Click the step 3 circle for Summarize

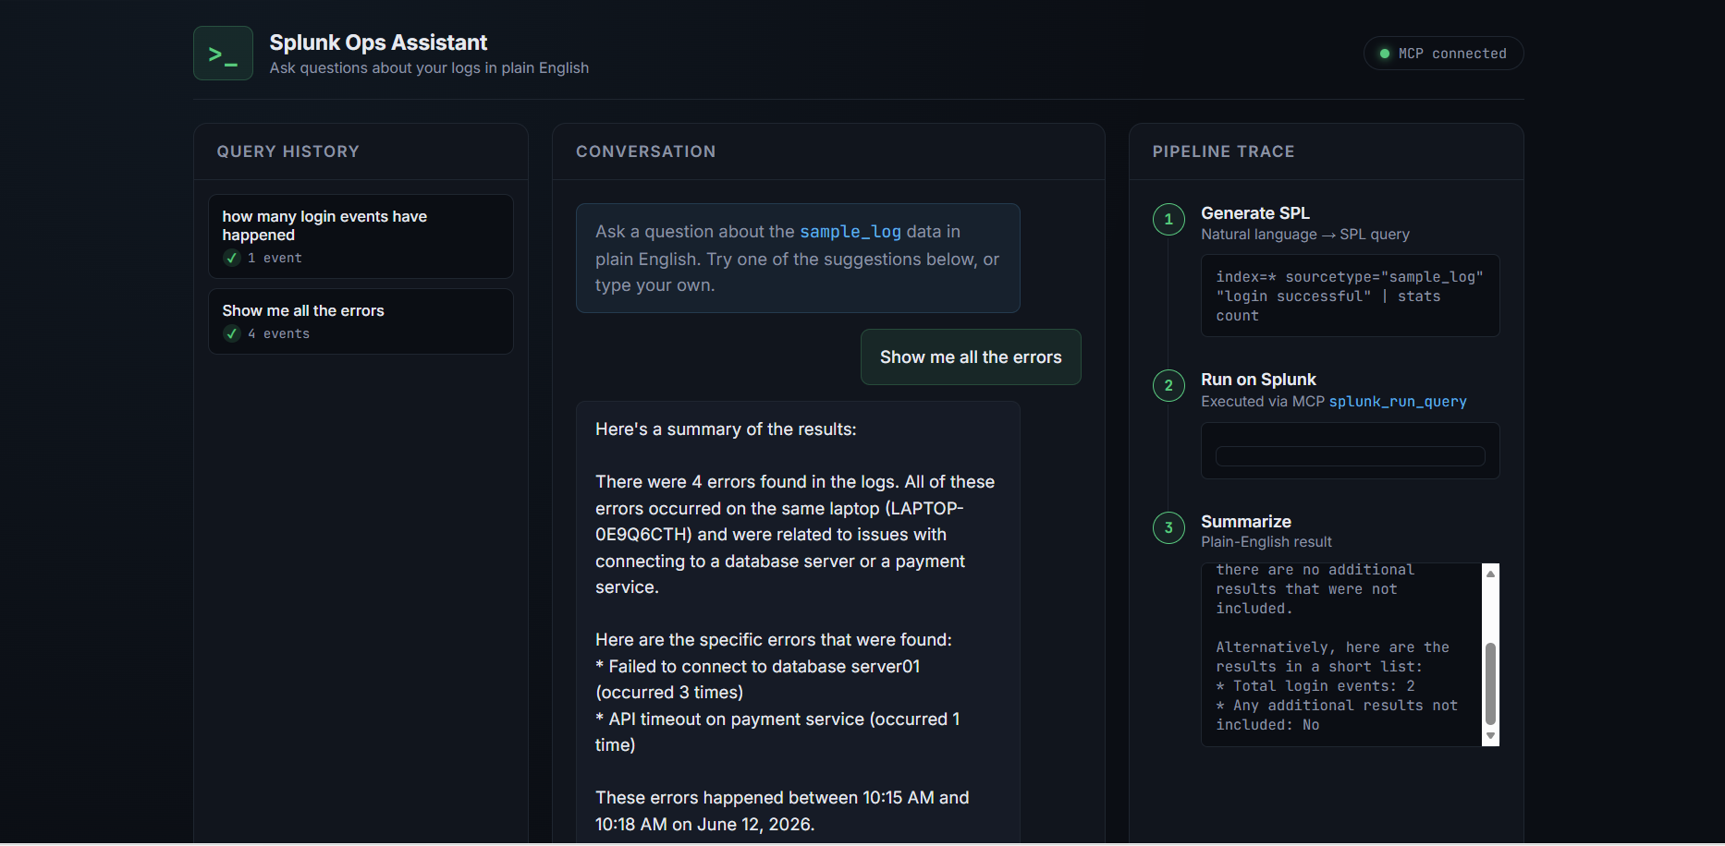[1168, 527]
